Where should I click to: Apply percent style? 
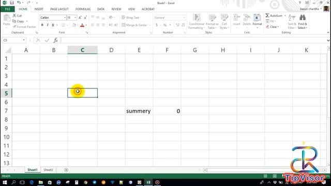point(165,25)
